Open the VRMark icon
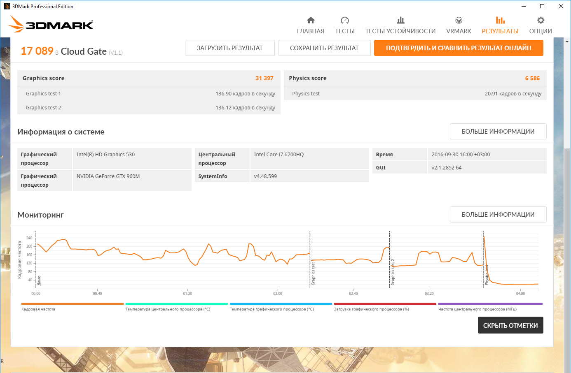This screenshot has width=571, height=373. point(459,20)
